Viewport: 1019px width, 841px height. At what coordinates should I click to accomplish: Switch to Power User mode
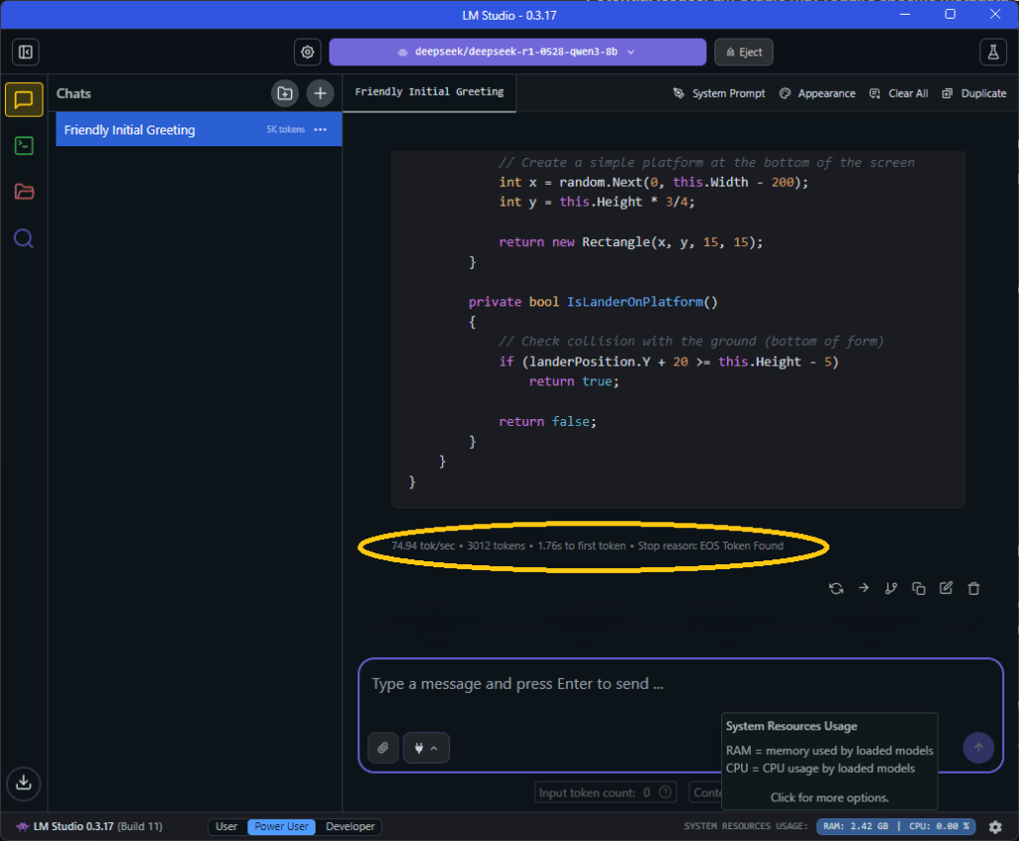[281, 826]
